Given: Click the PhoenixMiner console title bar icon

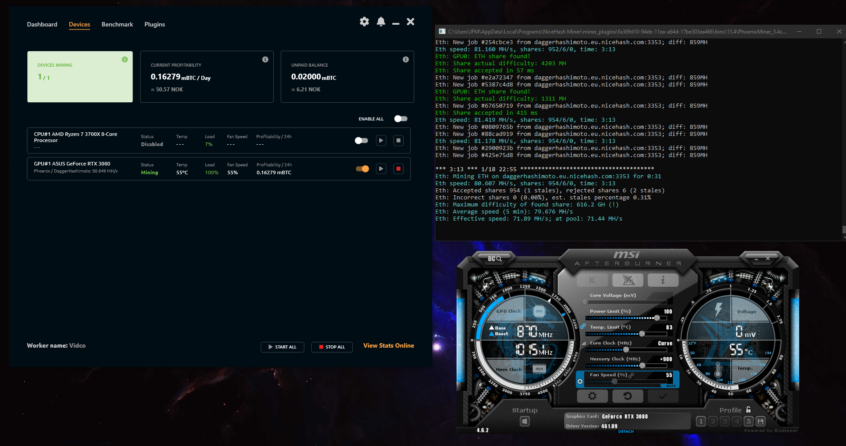Looking at the screenshot, I should point(442,31).
